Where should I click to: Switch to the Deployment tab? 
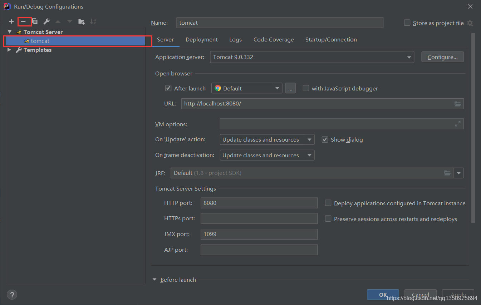tap(202, 40)
